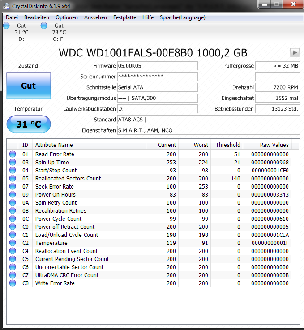Select the D: disk status orb
The width and height of the screenshot is (304, 330).
7,26
